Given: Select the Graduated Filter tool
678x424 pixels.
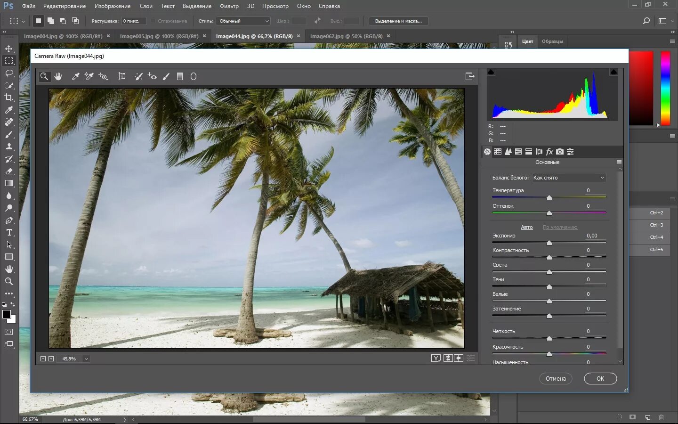Looking at the screenshot, I should coord(180,76).
